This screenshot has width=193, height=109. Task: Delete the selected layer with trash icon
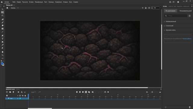pos(13,92)
